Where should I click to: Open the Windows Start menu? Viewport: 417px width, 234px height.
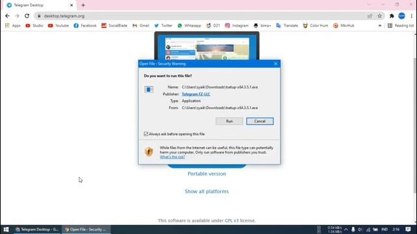point(6,229)
